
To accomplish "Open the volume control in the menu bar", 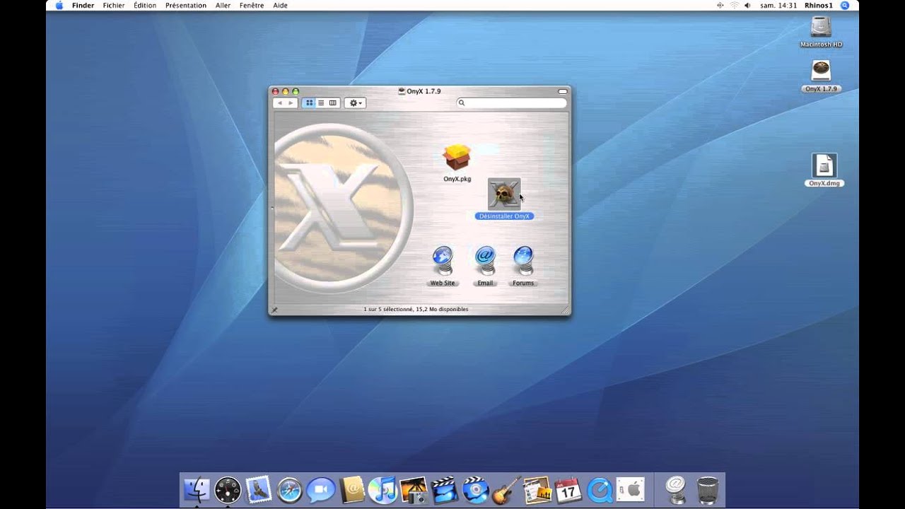I will [748, 5].
